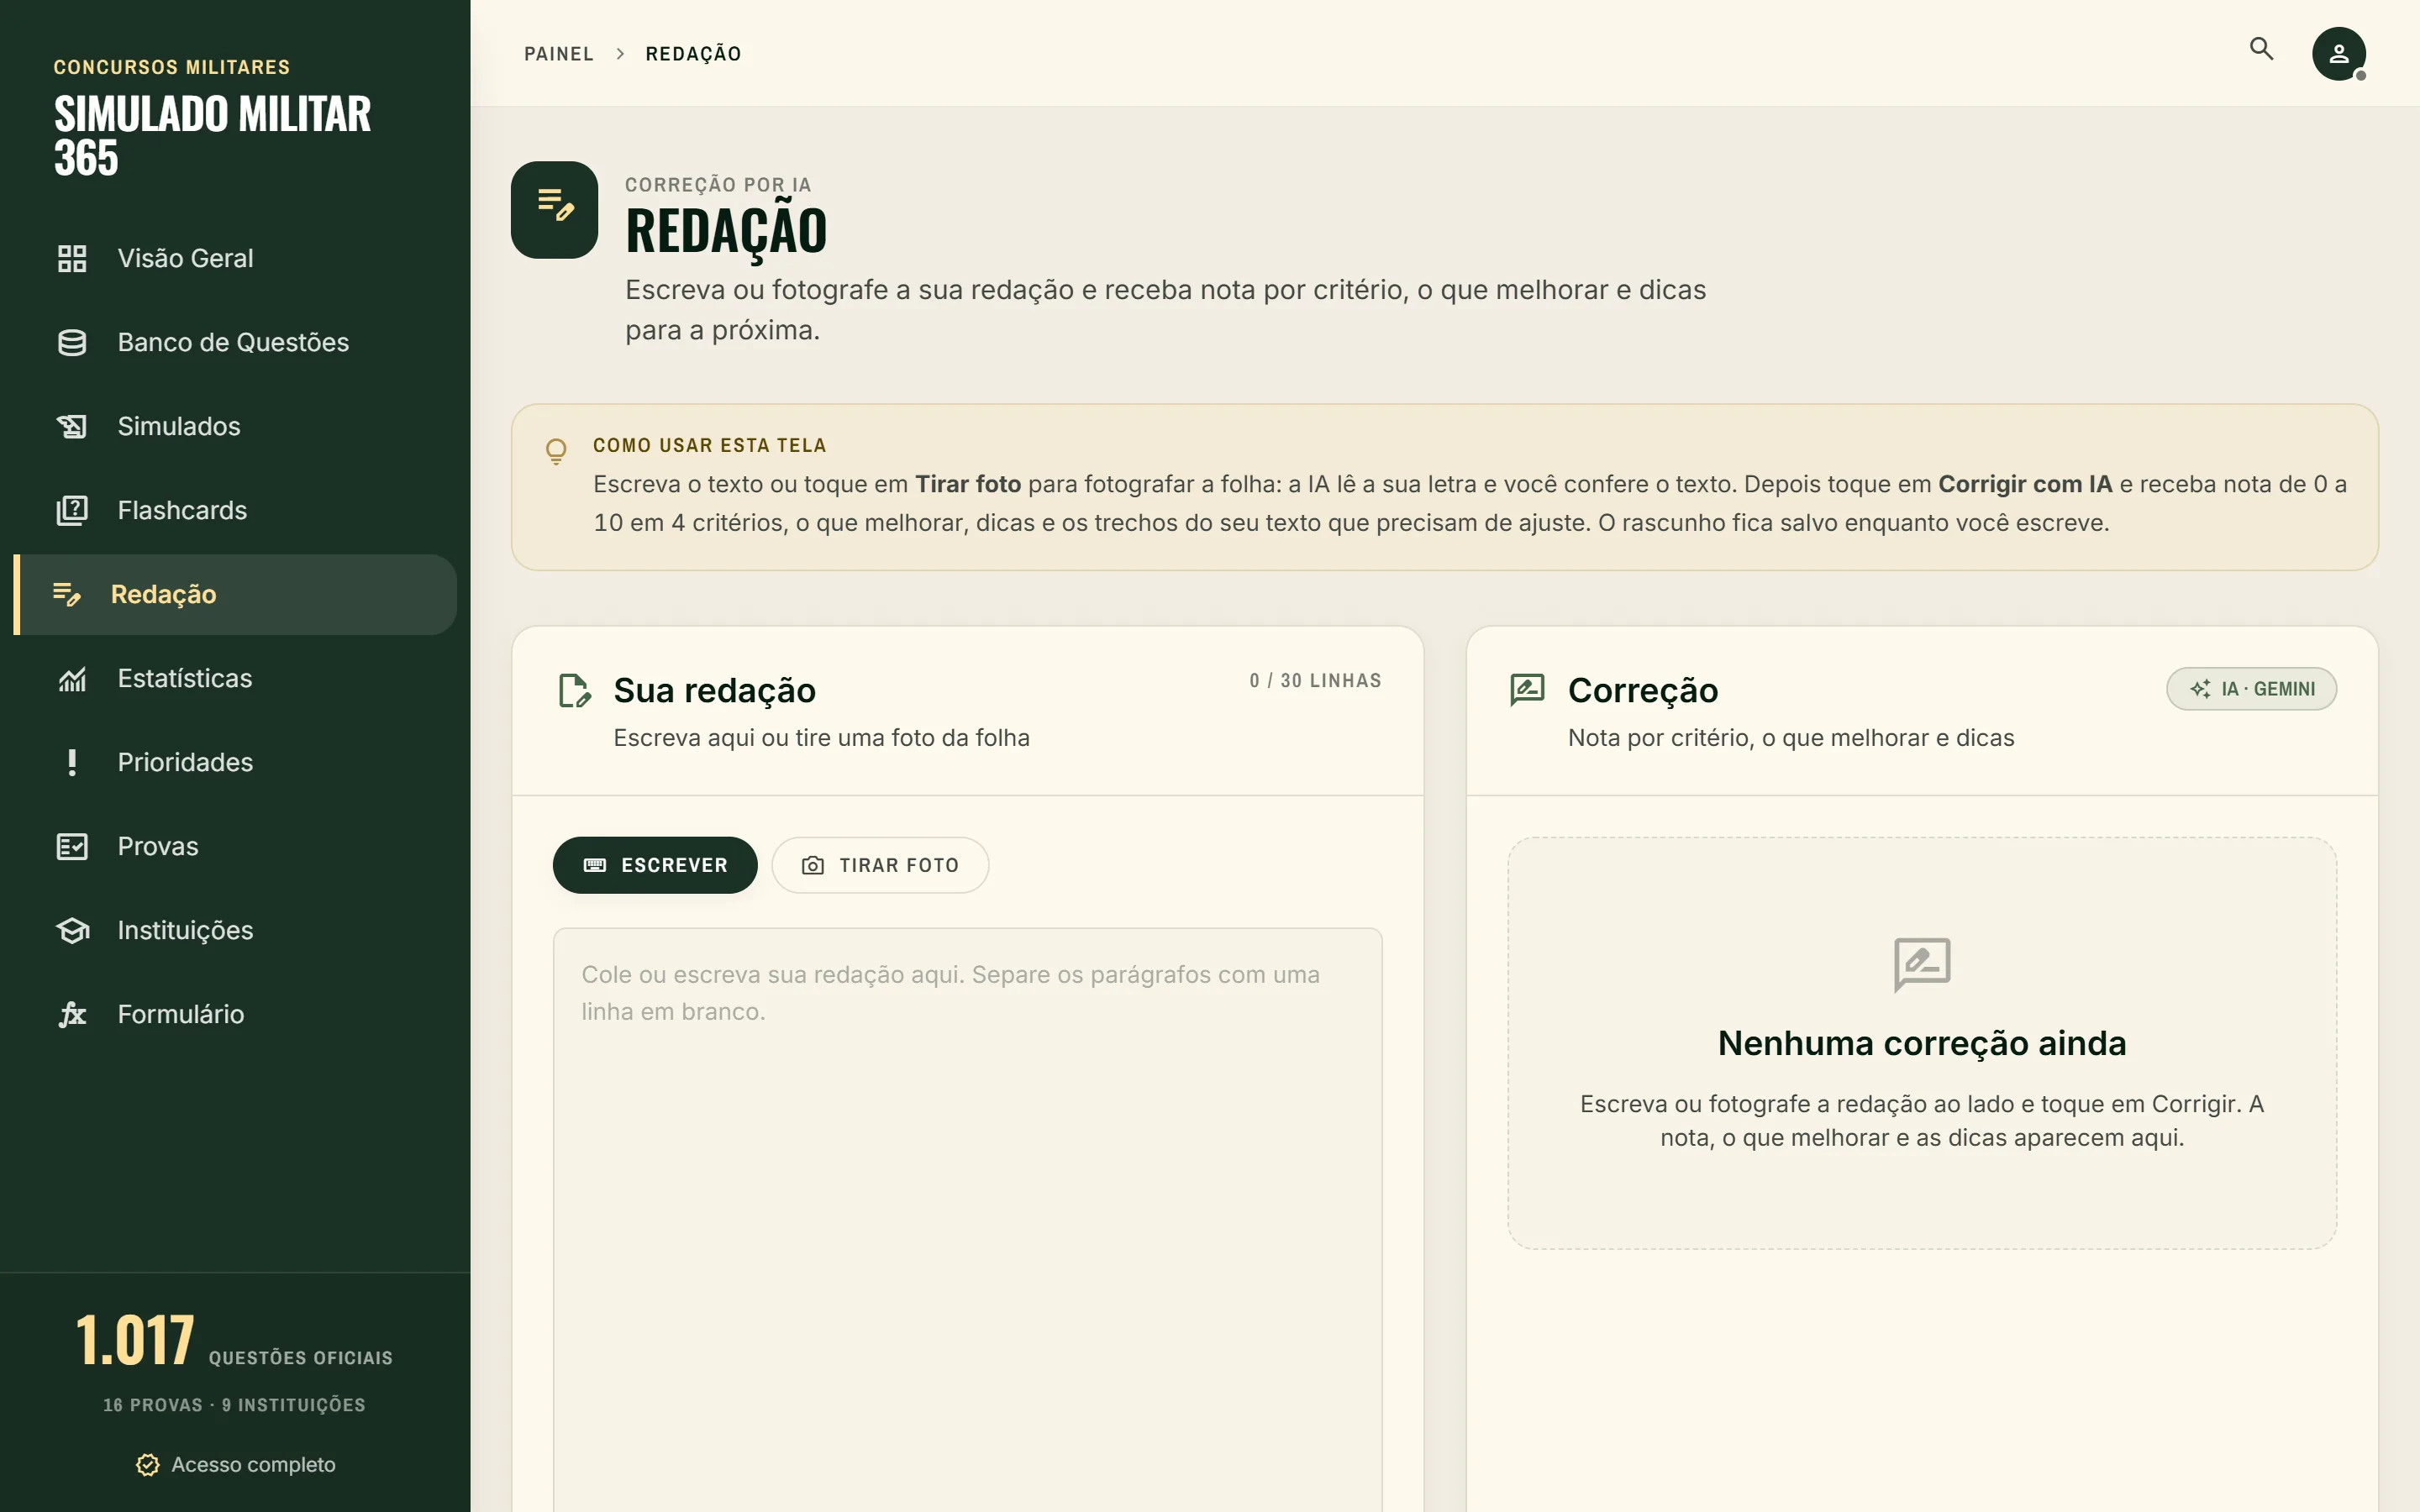2420x1512 pixels.
Task: Open Visão Geral from the sidebar
Action: click(x=235, y=258)
